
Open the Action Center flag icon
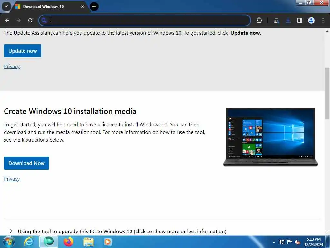[x=290, y=242]
